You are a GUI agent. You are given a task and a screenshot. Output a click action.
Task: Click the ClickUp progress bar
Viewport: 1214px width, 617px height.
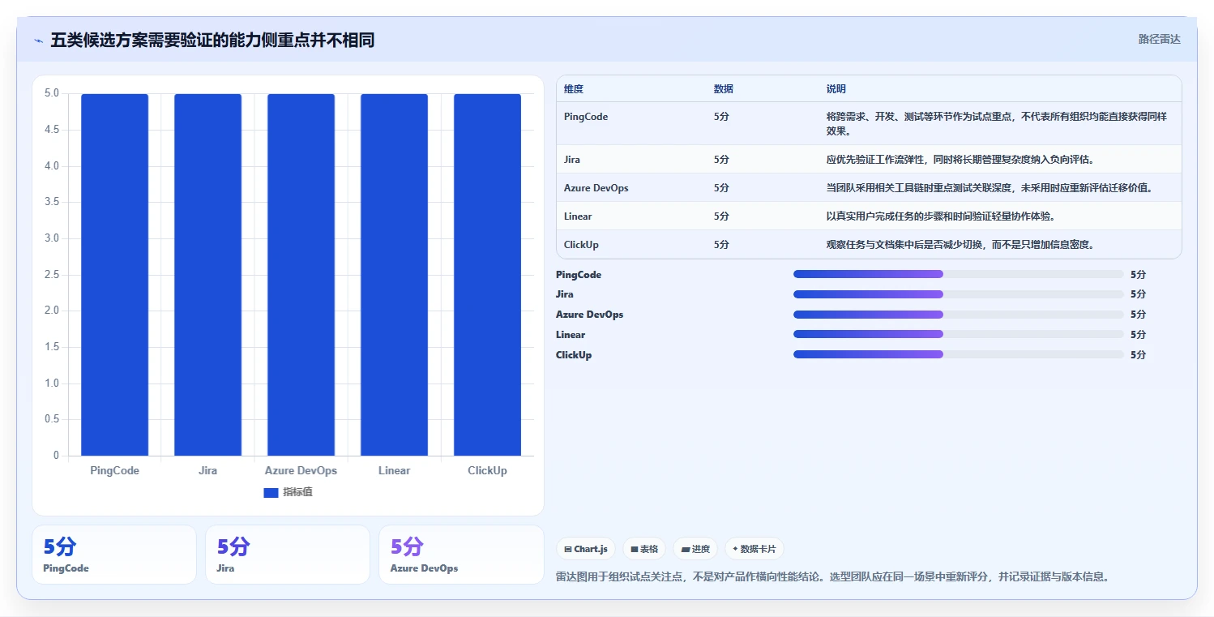(958, 354)
